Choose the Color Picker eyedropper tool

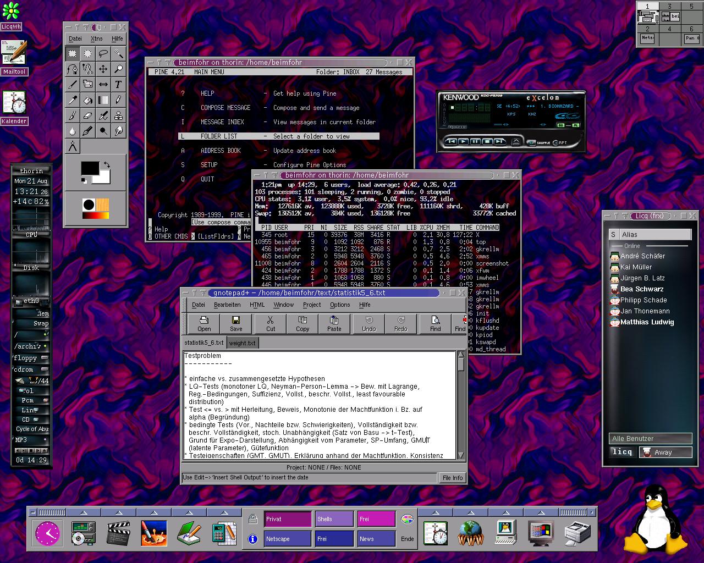tap(72, 100)
